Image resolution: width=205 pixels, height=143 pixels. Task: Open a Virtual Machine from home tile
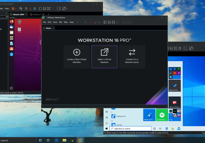click(x=104, y=56)
